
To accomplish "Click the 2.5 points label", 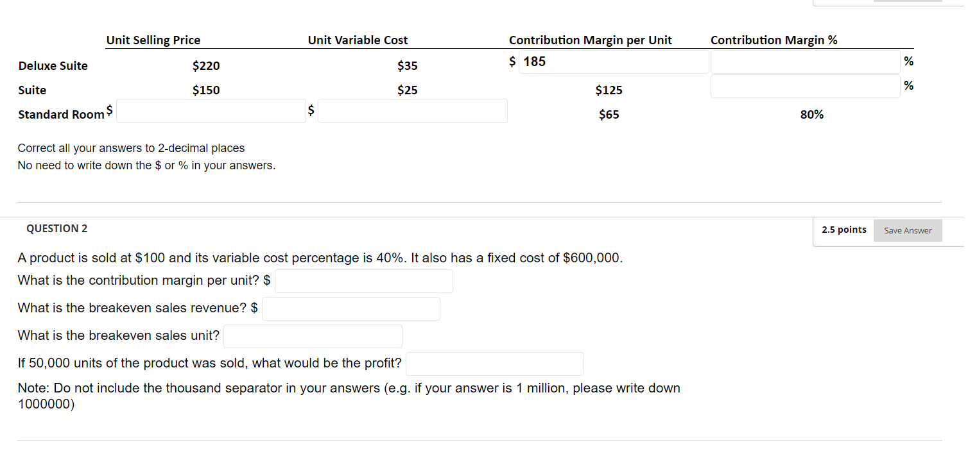I will 843,229.
